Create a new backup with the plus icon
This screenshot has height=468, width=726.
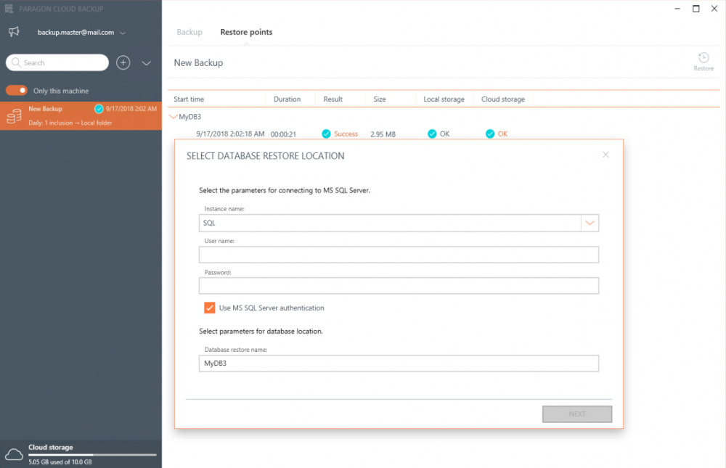tap(123, 62)
